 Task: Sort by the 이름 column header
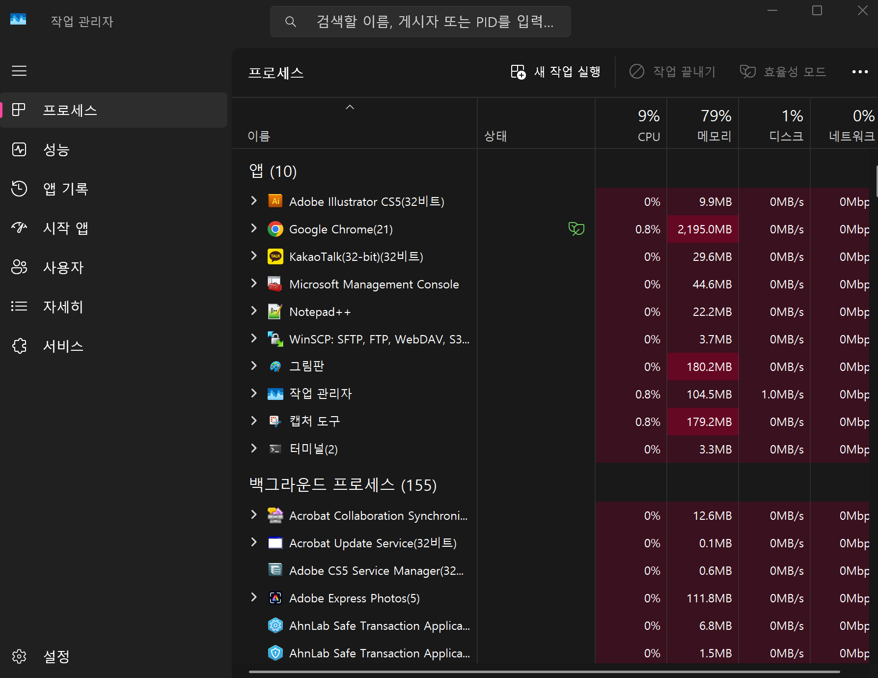tap(355, 124)
